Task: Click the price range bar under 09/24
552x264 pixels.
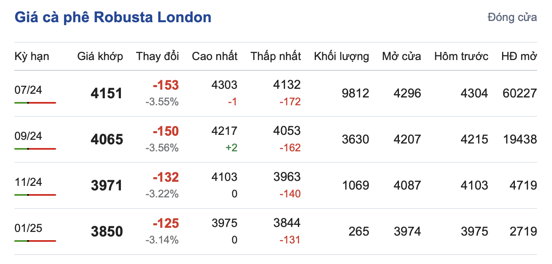Action: 35,149
